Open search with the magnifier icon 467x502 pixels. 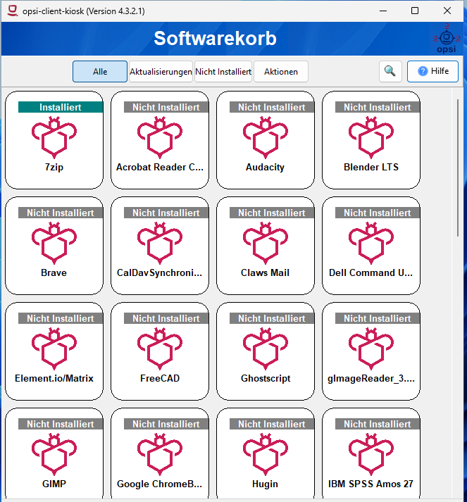coord(390,71)
